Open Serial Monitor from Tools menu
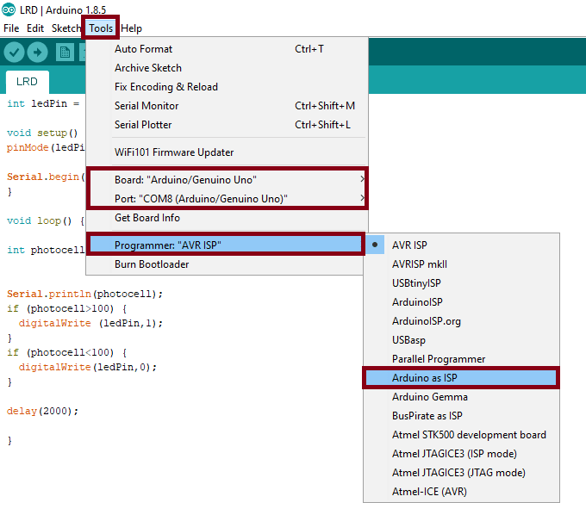 pyautogui.click(x=227, y=106)
